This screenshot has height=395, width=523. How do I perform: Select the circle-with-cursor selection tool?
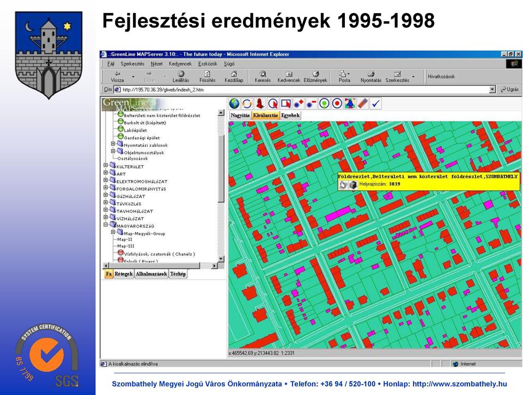(273, 103)
